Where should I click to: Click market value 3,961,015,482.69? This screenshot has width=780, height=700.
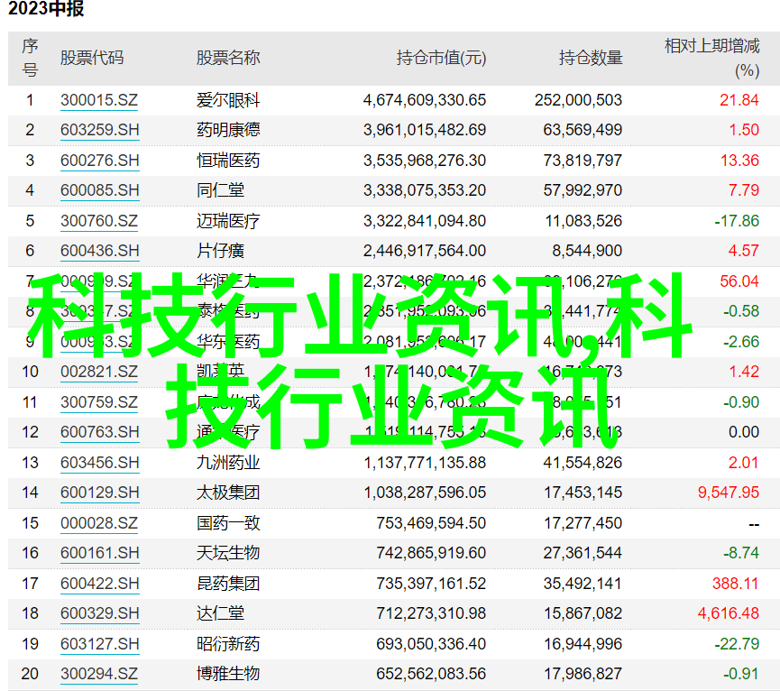pyautogui.click(x=425, y=131)
